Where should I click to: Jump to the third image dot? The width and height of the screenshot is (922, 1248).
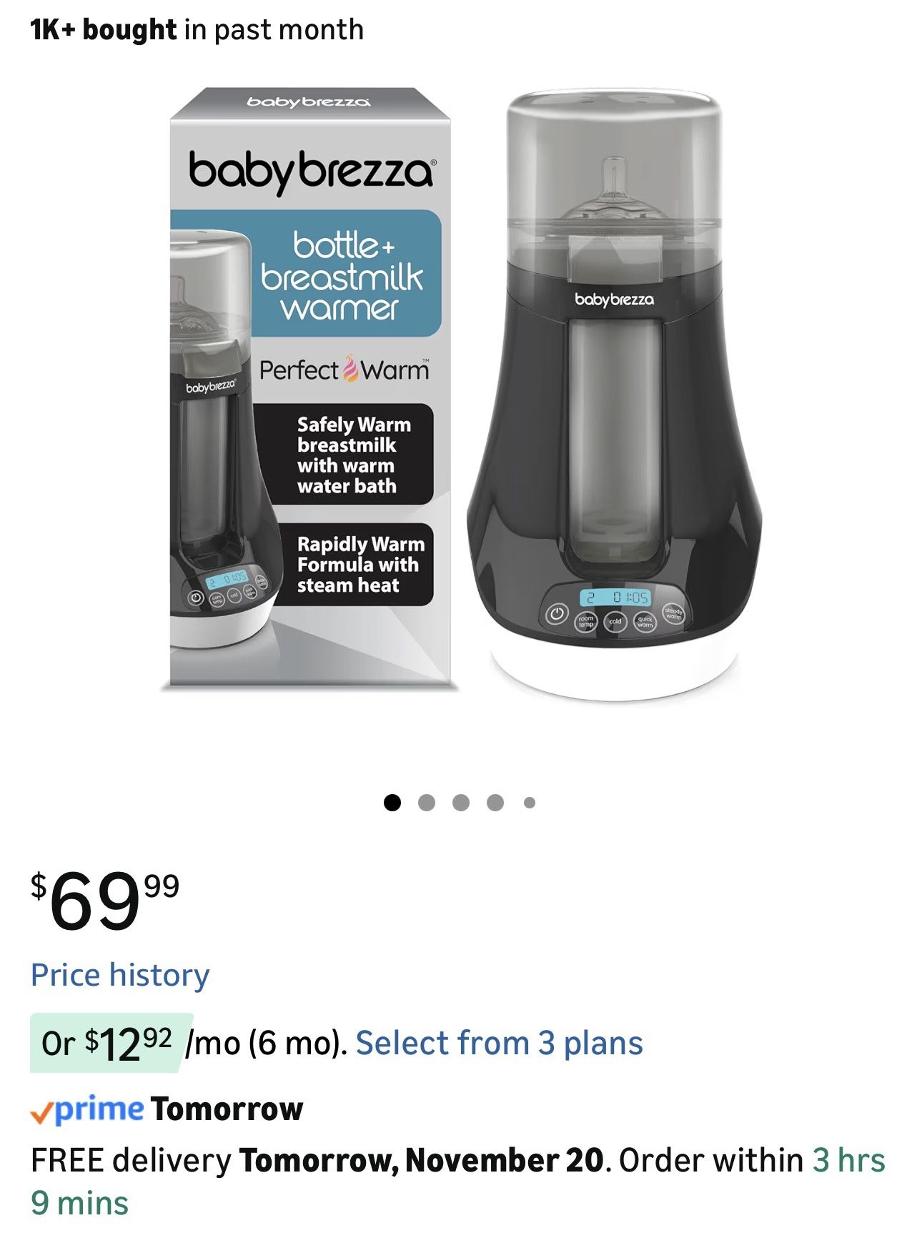461,803
